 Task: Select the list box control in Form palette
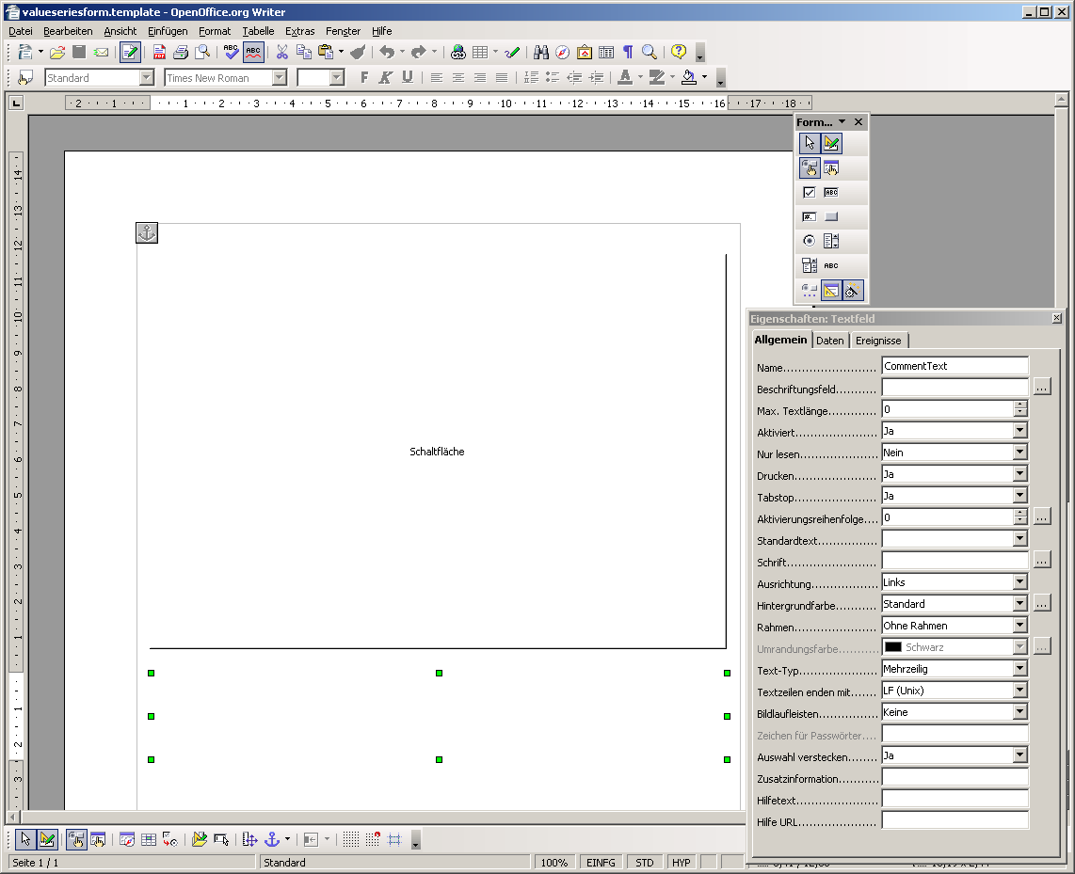point(831,241)
